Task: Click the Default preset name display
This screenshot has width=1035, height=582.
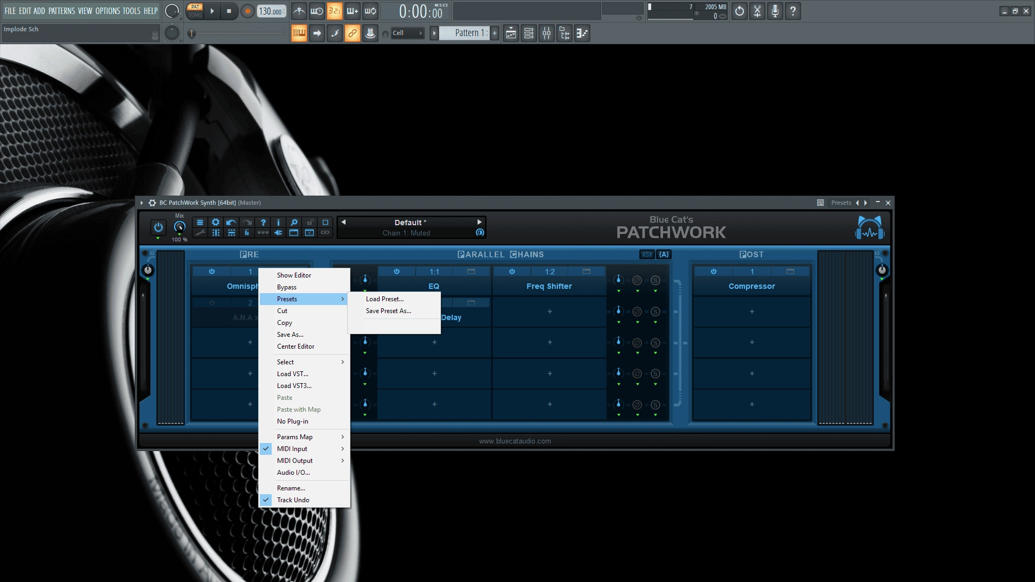Action: (x=410, y=223)
